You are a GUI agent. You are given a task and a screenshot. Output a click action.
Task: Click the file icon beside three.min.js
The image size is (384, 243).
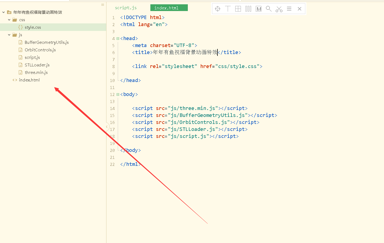click(20, 72)
